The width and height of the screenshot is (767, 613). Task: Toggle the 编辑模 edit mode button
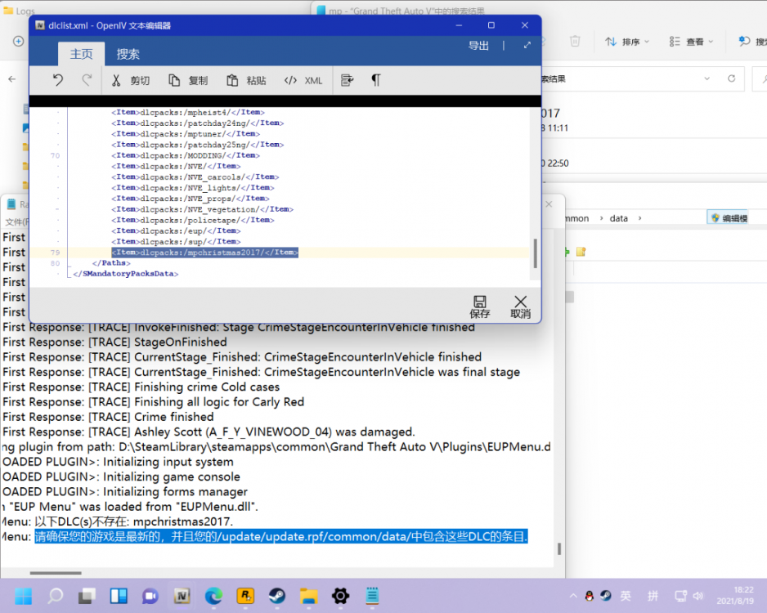click(x=729, y=218)
